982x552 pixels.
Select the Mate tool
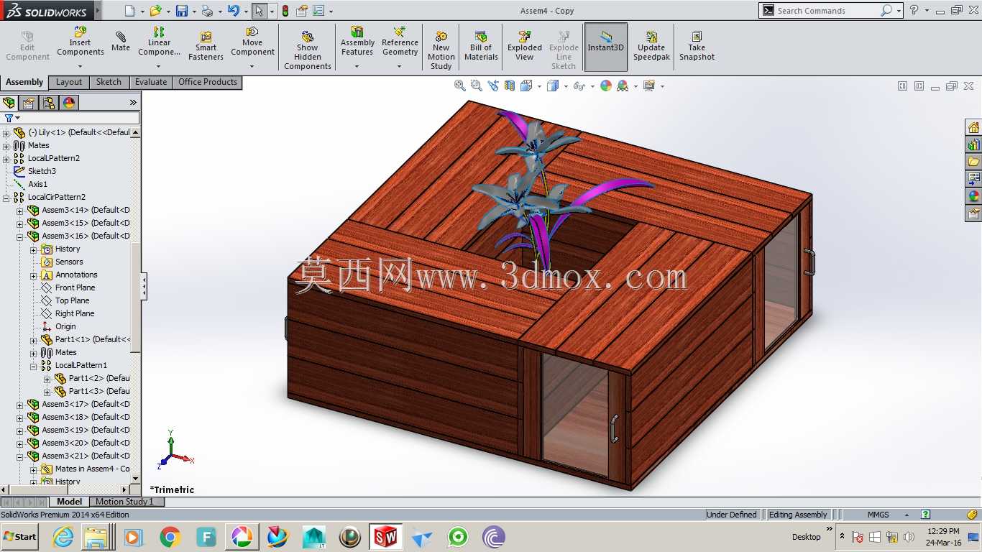121,42
